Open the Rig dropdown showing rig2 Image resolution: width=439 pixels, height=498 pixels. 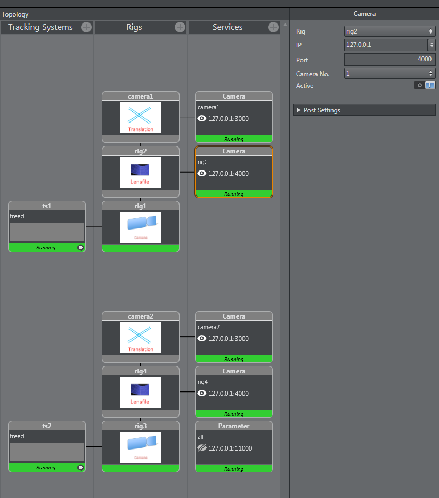[x=389, y=31]
